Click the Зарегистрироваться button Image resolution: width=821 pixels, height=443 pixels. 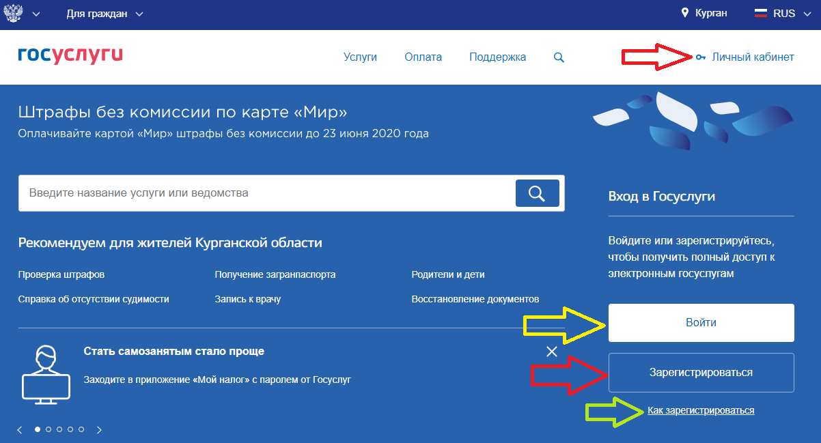(701, 373)
